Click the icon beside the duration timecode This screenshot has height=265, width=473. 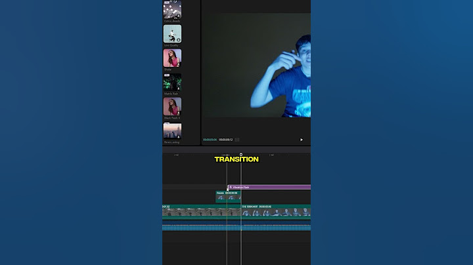click(x=237, y=140)
